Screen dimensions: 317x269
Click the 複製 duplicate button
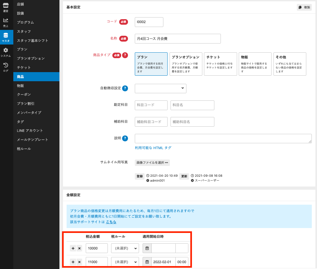pos(304,7)
